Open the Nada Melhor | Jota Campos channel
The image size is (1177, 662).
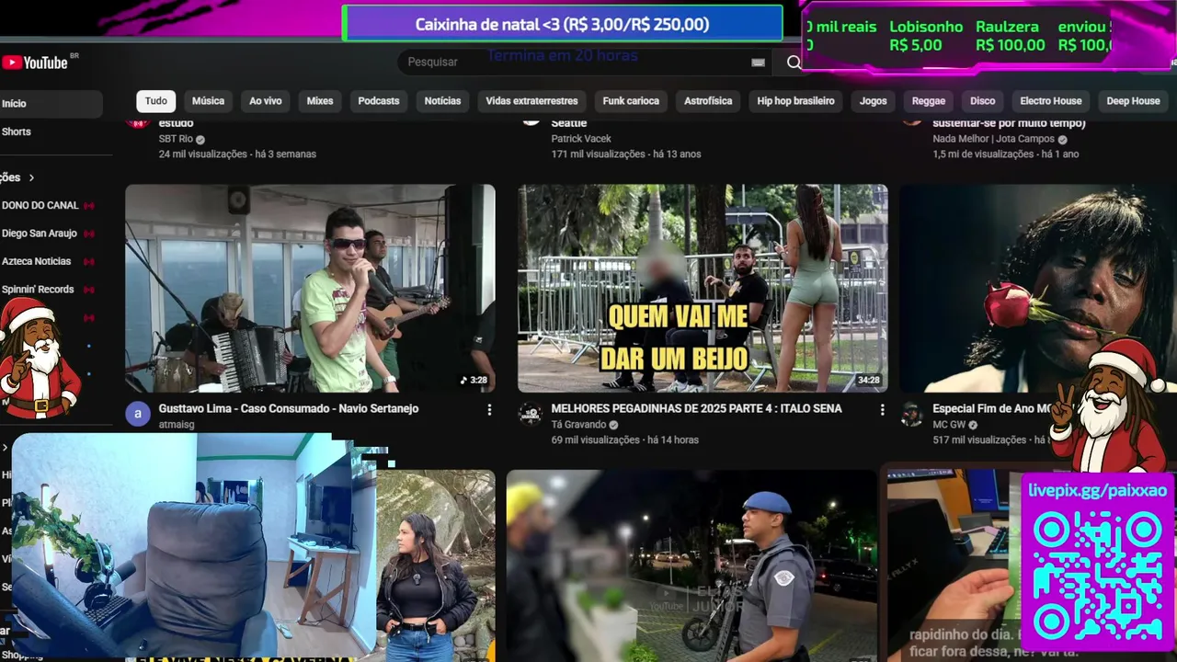pos(993,139)
